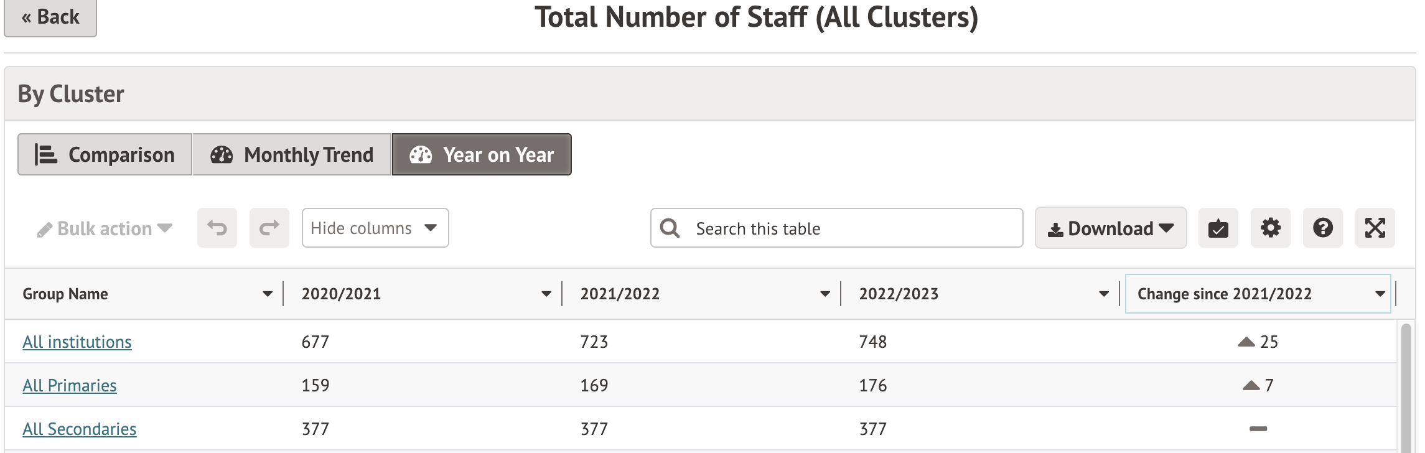Open the help question mark icon
This screenshot has width=1425, height=453.
[1322, 228]
